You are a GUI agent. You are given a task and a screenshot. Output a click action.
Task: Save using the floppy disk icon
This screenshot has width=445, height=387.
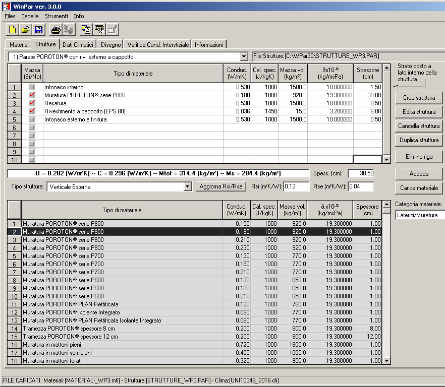pyautogui.click(x=38, y=30)
